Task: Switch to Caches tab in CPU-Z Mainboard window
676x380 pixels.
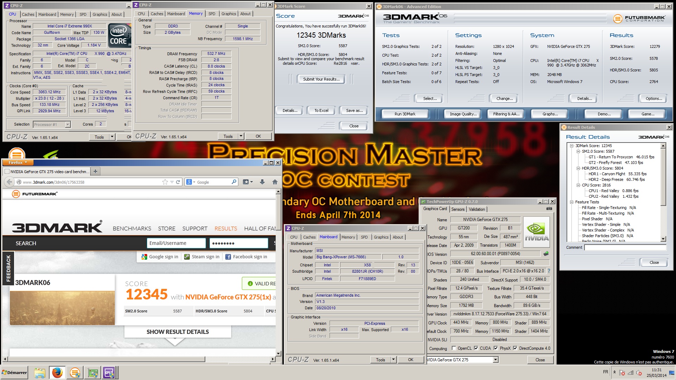Action: pos(309,237)
